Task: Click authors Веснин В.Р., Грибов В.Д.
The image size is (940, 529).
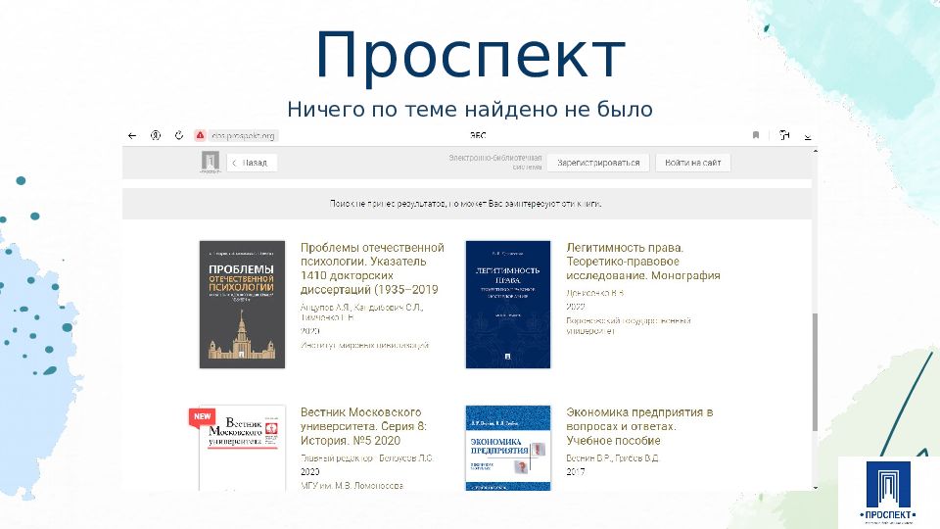Action: [x=612, y=457]
